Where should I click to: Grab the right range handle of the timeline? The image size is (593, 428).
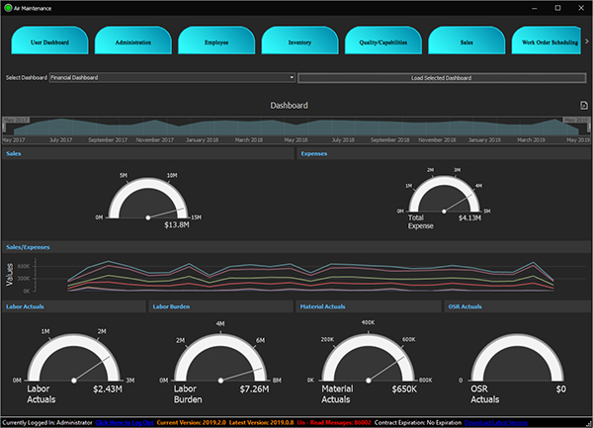(588, 128)
